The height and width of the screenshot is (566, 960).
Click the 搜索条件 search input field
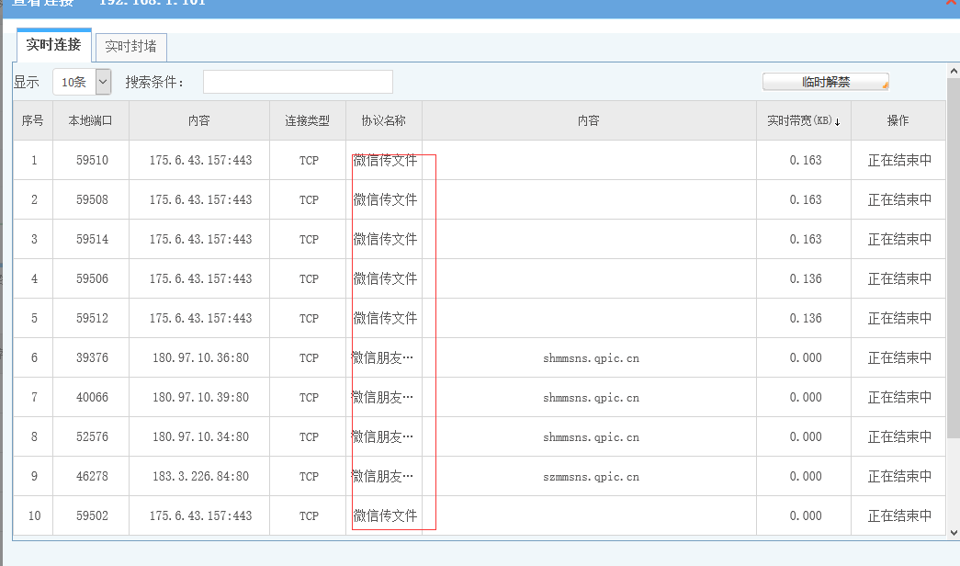[298, 82]
